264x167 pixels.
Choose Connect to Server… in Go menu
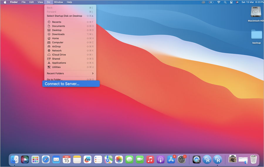tap(71, 84)
